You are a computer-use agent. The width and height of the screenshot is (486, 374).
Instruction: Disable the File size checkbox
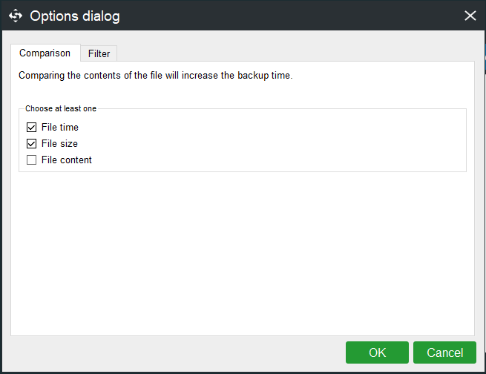tap(32, 144)
